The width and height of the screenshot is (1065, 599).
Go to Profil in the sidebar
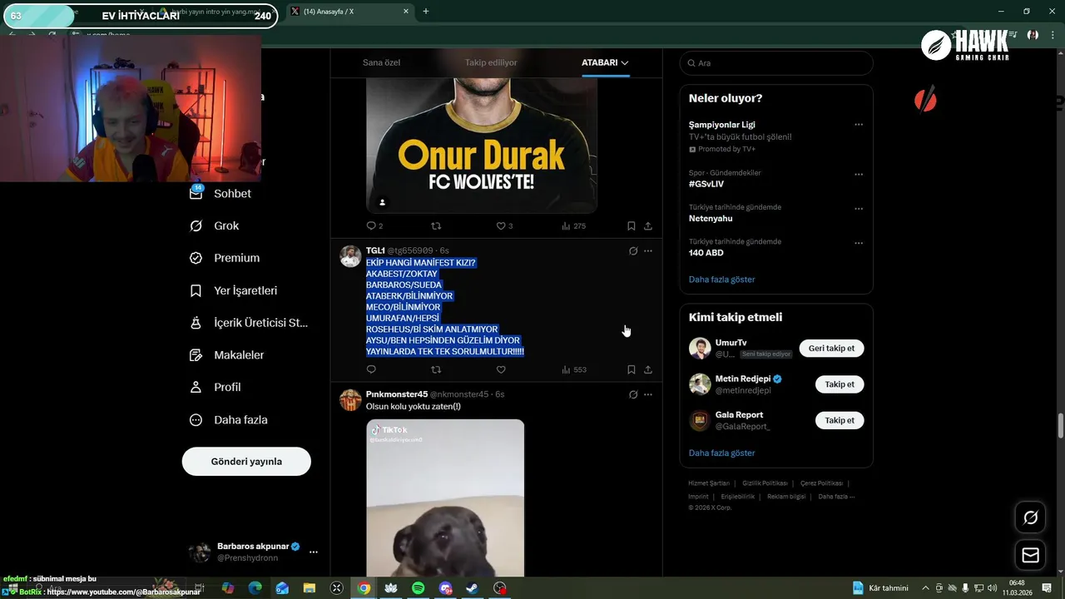(x=215, y=387)
